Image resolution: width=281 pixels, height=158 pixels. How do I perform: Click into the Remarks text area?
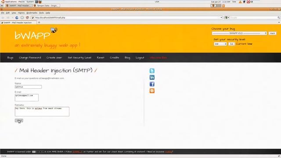42,111
